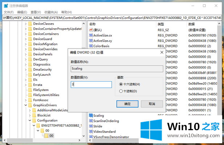This screenshot has height=145, width=224.
Task: Click the Scaling DWORD value icon
Action: tap(91, 116)
